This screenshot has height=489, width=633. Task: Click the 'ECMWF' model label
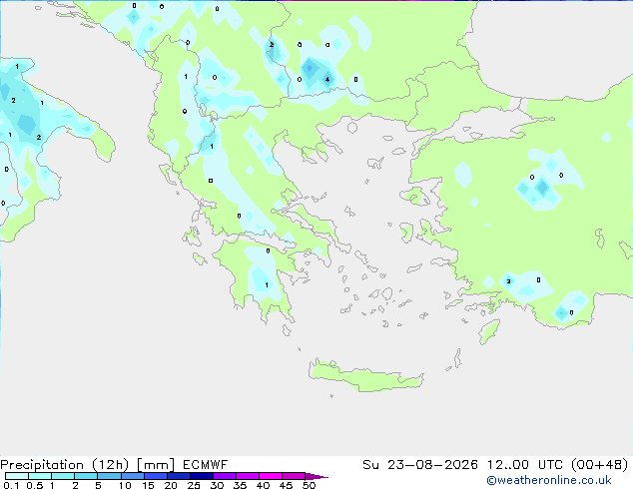(205, 465)
